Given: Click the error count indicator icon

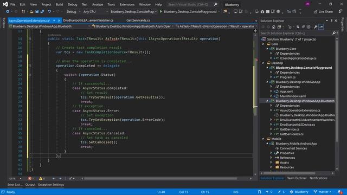Looking at the screenshot, I should tap(30, 179).
